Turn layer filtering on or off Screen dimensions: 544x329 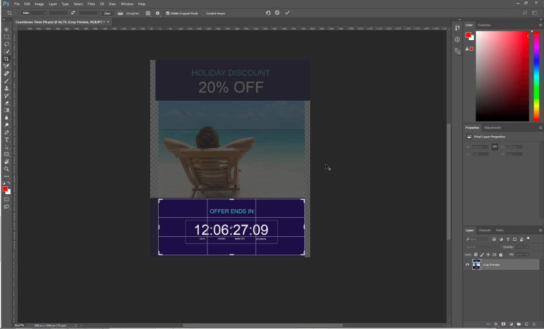coord(528,238)
